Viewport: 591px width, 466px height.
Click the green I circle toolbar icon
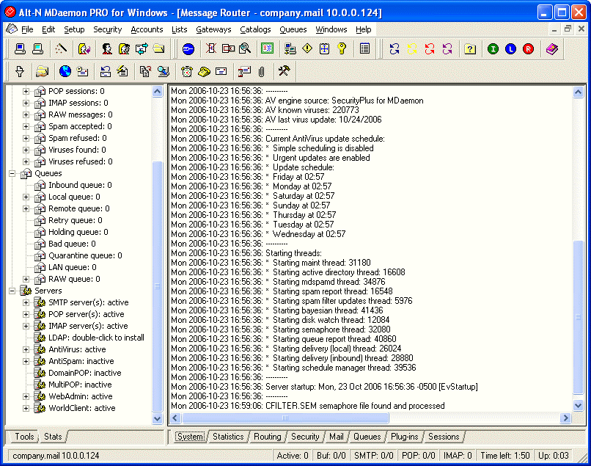493,49
